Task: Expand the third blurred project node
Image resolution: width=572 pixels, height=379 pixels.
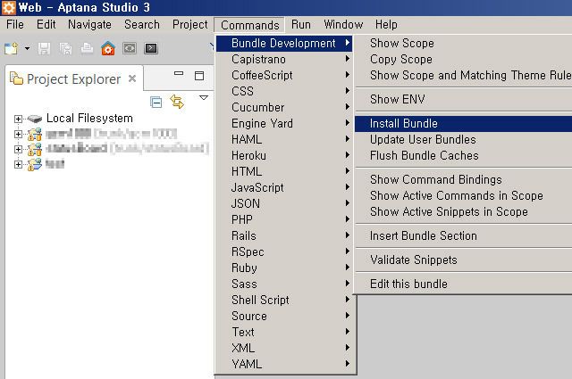Action: tap(18, 165)
